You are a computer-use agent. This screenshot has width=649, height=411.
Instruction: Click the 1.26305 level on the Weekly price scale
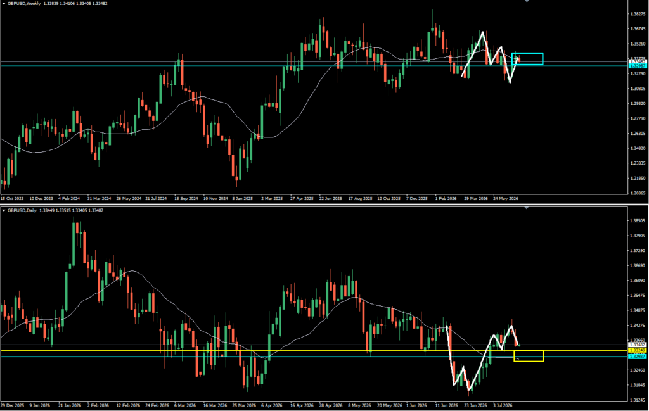(x=638, y=134)
